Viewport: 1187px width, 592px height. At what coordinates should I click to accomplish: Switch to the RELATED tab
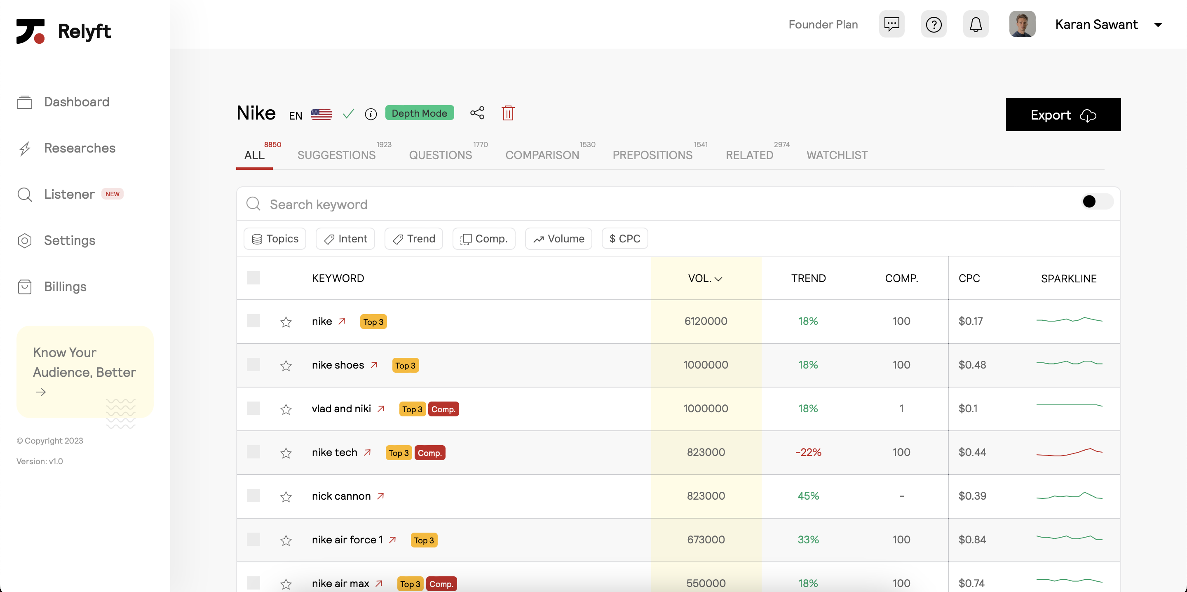pyautogui.click(x=749, y=155)
